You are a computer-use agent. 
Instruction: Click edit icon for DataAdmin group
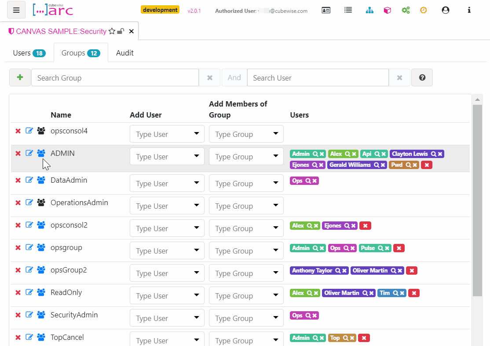(x=29, y=180)
